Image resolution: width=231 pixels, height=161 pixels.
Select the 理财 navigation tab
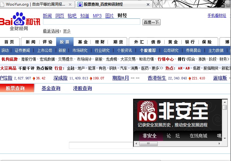click(x=100, y=42)
